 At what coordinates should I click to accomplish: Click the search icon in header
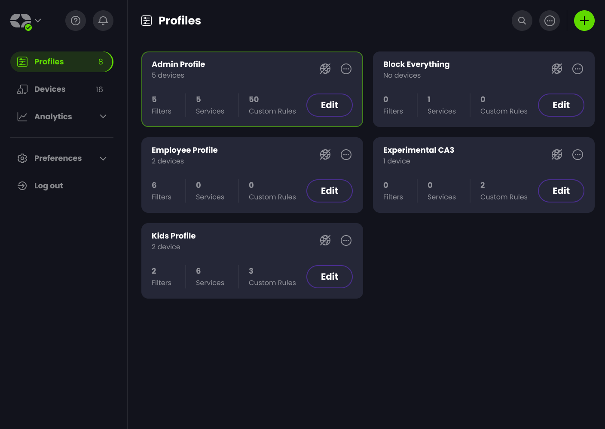coord(522,21)
